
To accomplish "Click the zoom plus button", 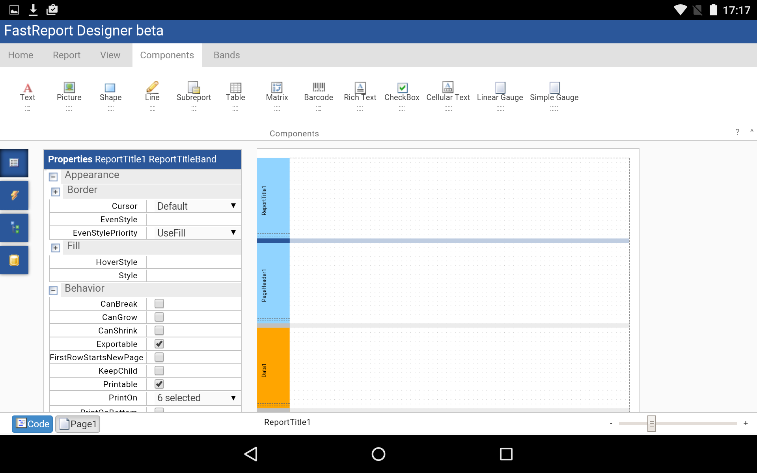I will coord(746,423).
